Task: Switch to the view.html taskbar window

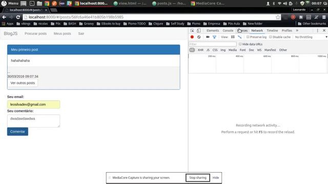Action: [130, 4]
